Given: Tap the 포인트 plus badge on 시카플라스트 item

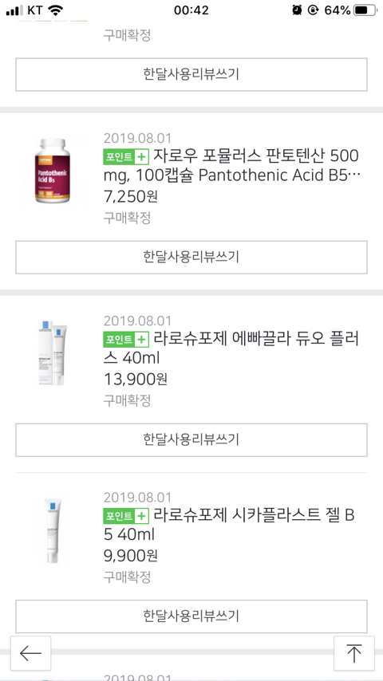Looking at the screenshot, I should (x=126, y=515).
